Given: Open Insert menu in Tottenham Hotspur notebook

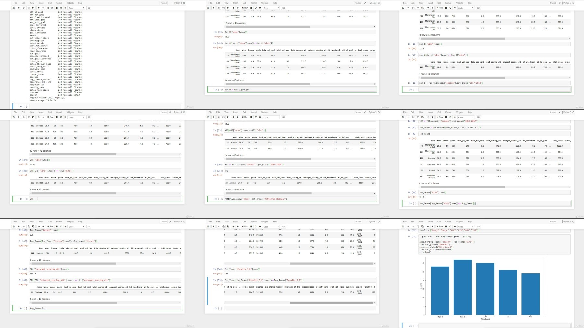Looking at the screenshot, I should pyautogui.click(x=236, y=112).
